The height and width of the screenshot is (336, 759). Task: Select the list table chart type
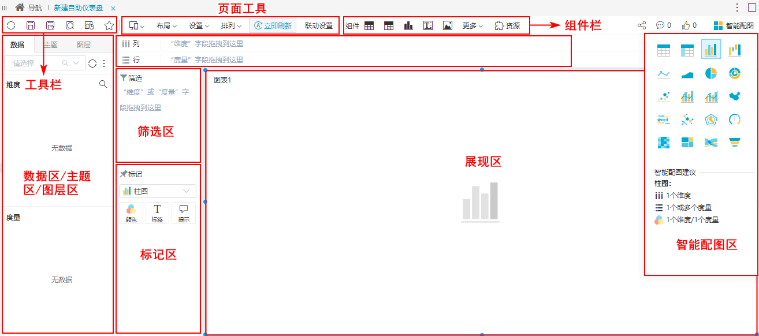664,50
